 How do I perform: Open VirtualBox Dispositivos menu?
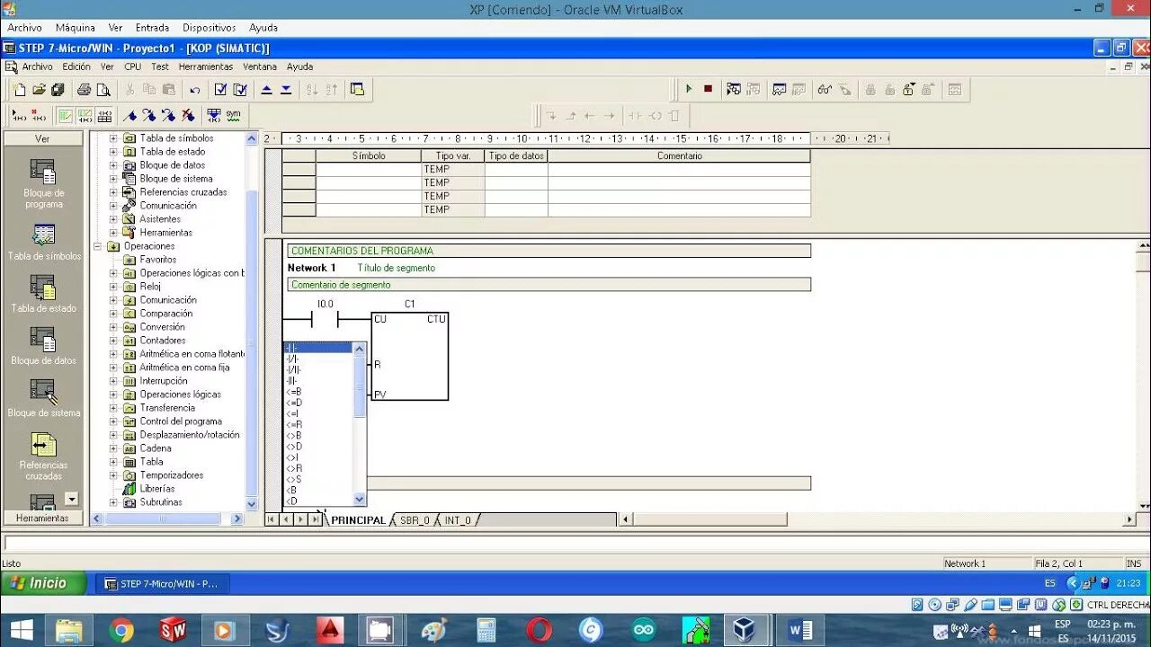click(x=209, y=28)
